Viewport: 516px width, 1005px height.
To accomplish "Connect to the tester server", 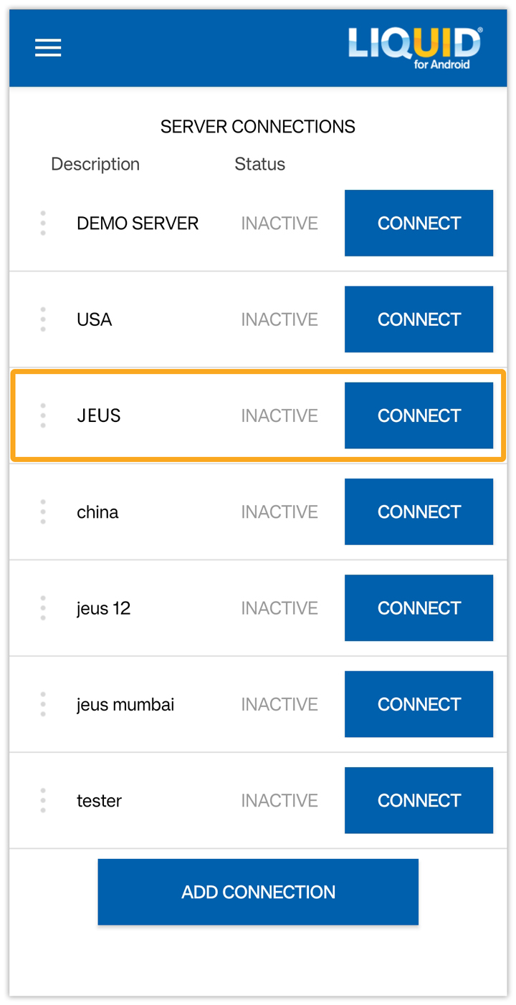I will [419, 800].
